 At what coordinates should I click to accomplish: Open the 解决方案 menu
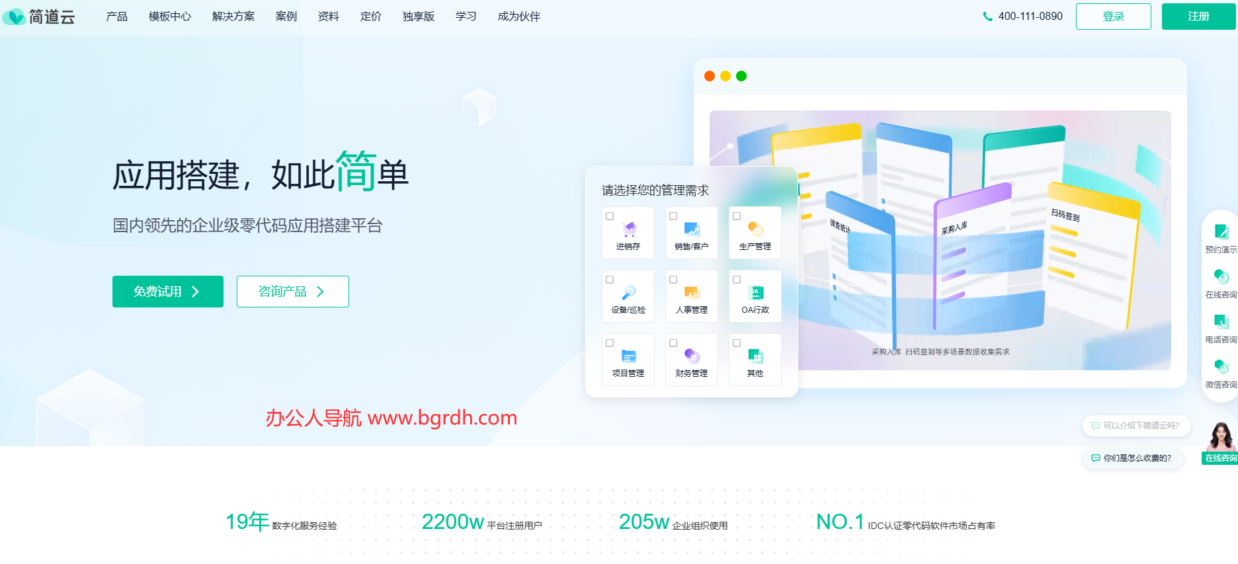click(233, 17)
